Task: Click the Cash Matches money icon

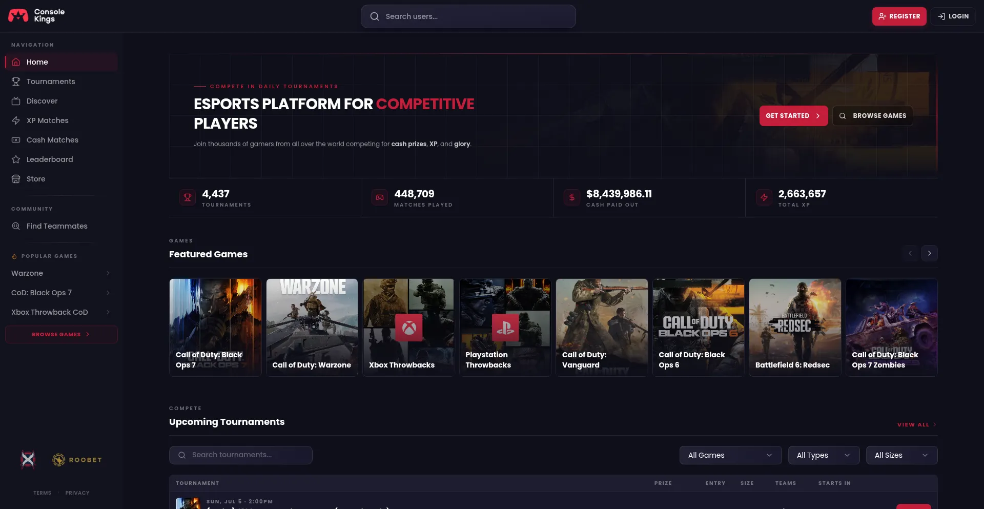Action: [x=16, y=140]
